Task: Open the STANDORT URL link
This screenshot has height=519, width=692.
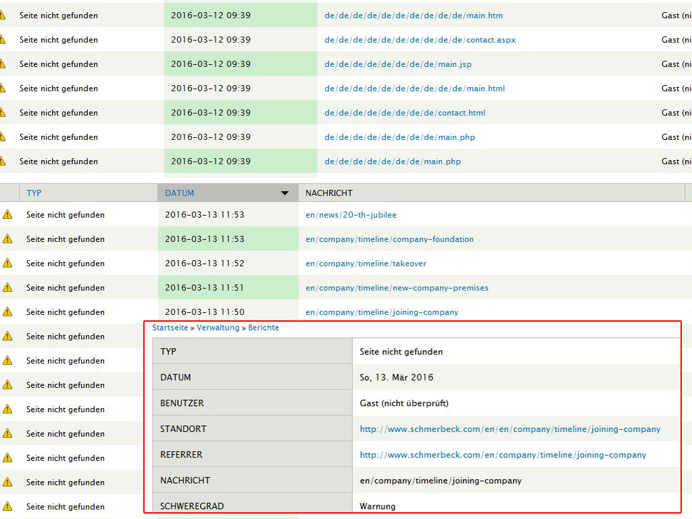Action: point(510,429)
